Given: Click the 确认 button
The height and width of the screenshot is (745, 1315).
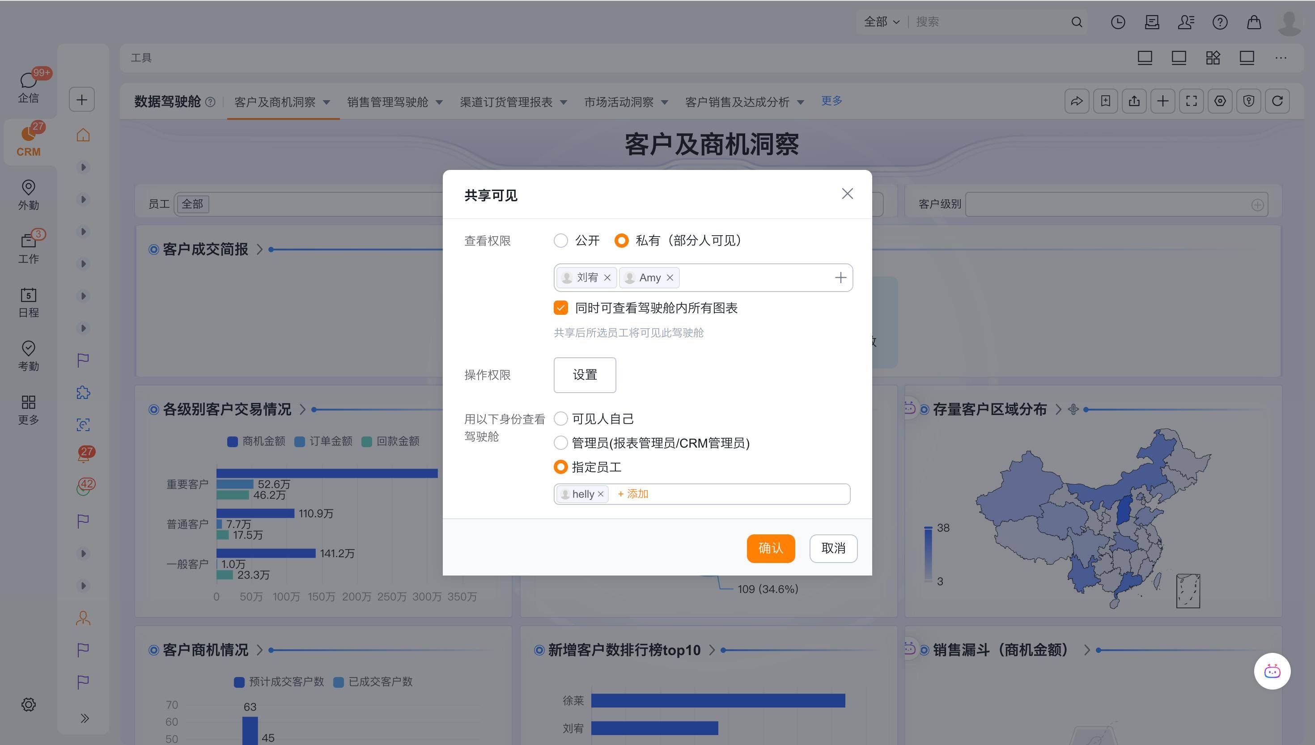Looking at the screenshot, I should point(770,548).
